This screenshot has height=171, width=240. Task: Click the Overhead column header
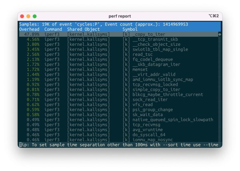pyautogui.click(x=29, y=29)
